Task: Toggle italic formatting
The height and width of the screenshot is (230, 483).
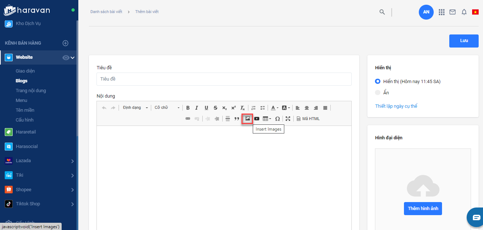Action: pos(197,108)
